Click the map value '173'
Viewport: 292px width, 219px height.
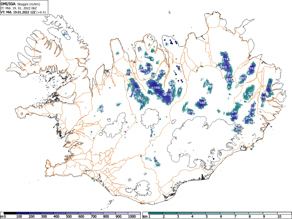pyautogui.click(x=235, y=117)
